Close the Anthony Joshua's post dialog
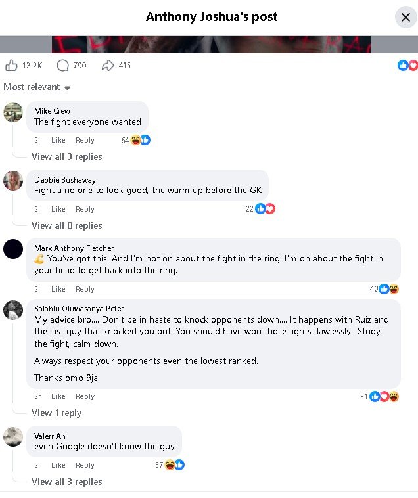Image resolution: width=418 pixels, height=498 pixels. (405, 17)
